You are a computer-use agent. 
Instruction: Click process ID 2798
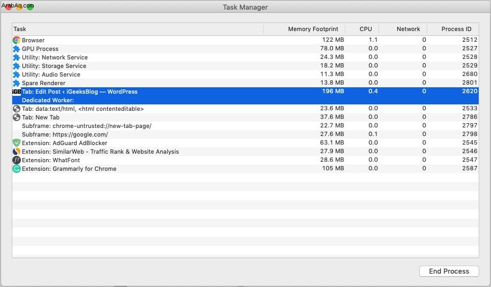[470, 134]
